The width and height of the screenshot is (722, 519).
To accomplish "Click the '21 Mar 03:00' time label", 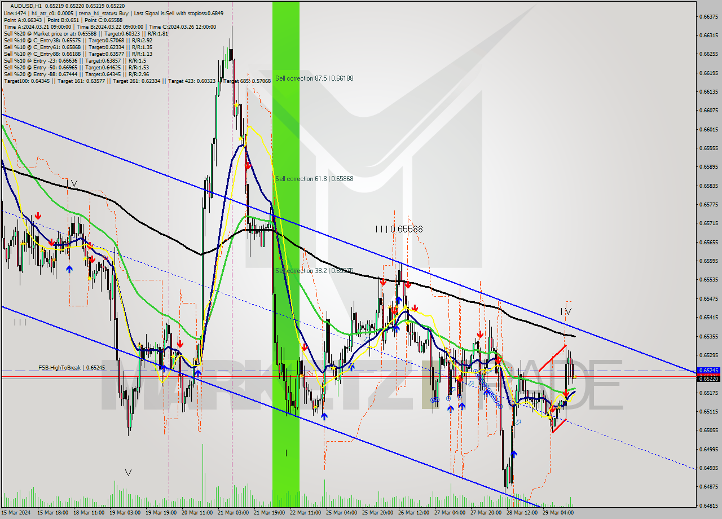I will pyautogui.click(x=234, y=513).
